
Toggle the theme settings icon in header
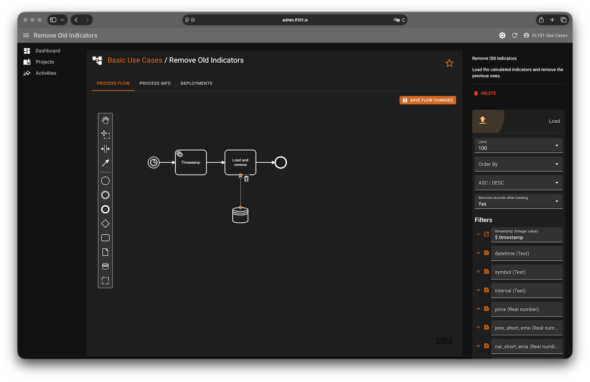502,36
